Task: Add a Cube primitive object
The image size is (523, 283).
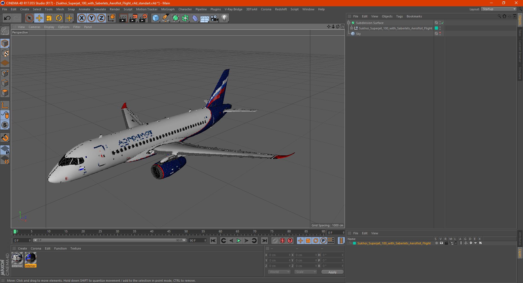Action: (156, 18)
